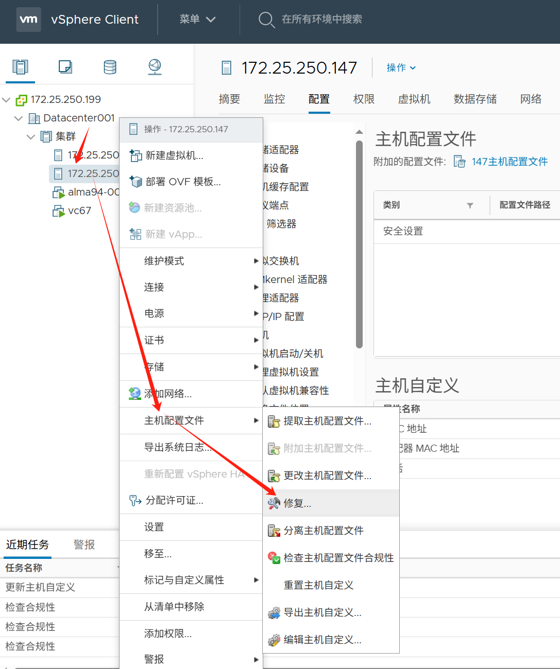Click the 更新主机自定义 task row
This screenshot has width=560, height=669.
pos(60,587)
